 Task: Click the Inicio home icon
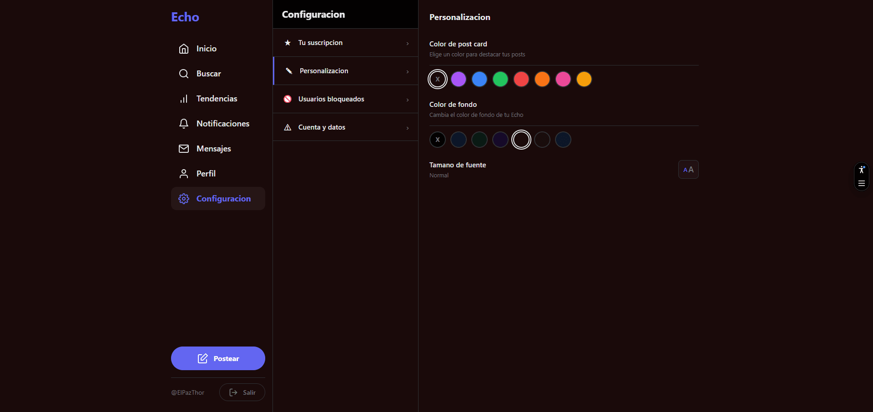click(x=184, y=49)
